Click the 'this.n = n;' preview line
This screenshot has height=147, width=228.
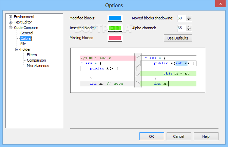point(168,73)
